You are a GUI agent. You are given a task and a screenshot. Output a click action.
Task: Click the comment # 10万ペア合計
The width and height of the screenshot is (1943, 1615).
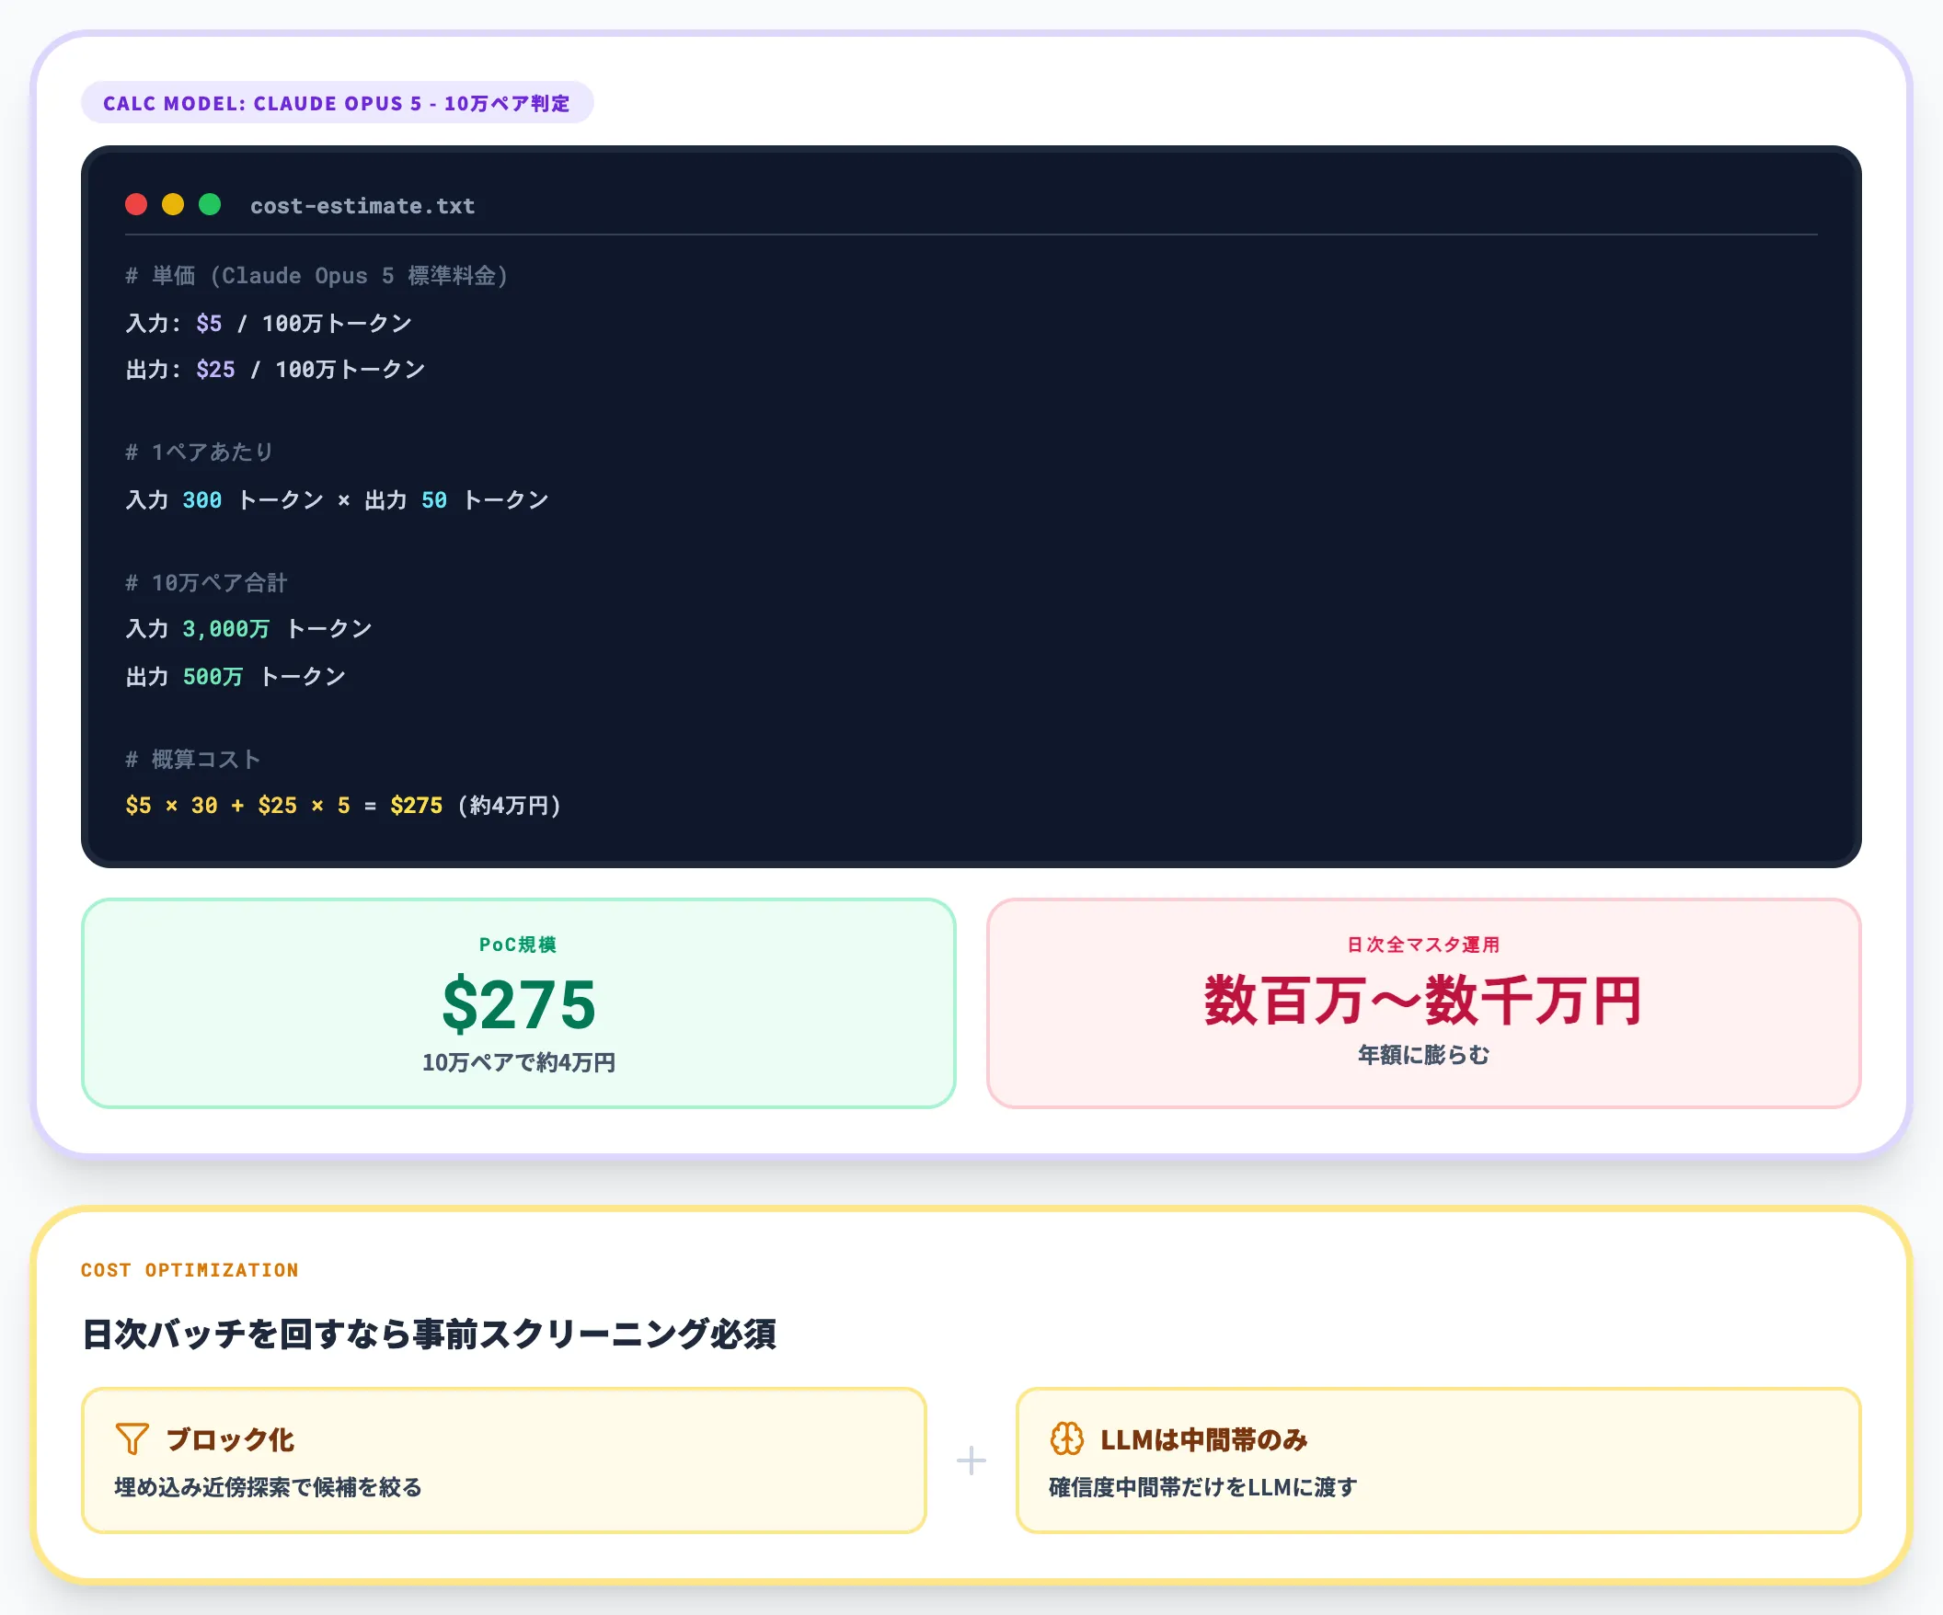click(206, 583)
